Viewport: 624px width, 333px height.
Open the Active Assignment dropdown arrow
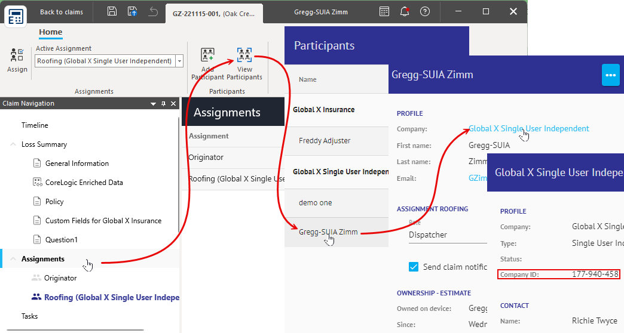point(179,61)
